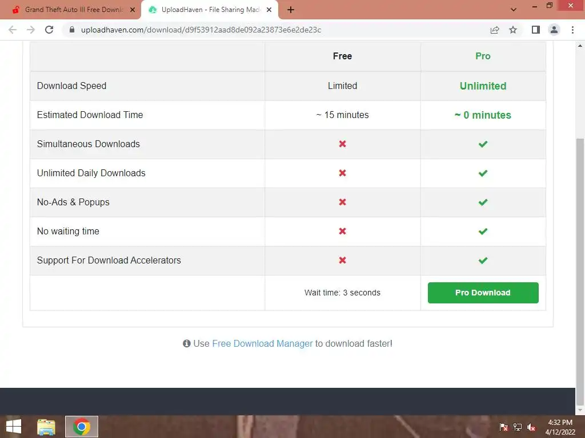Open the Windows Start menu
The height and width of the screenshot is (438, 585).
tap(14, 427)
